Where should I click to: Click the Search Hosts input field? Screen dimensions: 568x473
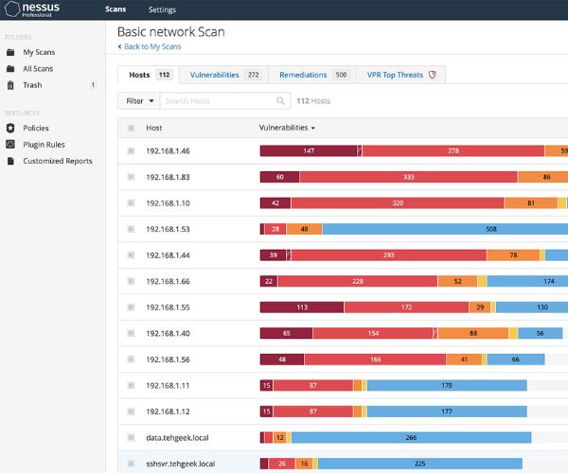pos(218,100)
